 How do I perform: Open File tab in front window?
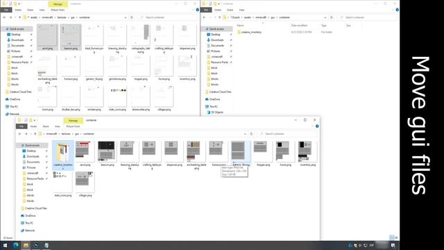point(22,126)
